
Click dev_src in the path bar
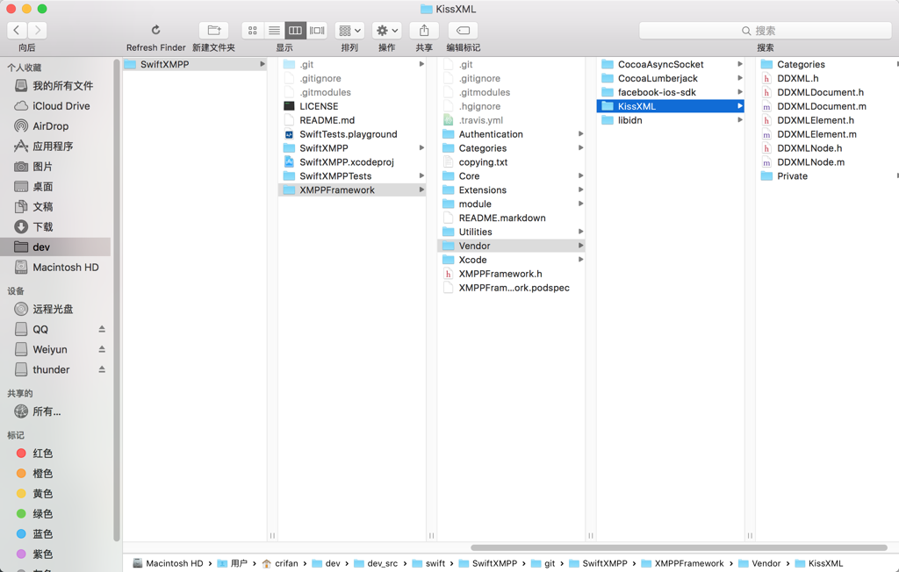click(376, 563)
